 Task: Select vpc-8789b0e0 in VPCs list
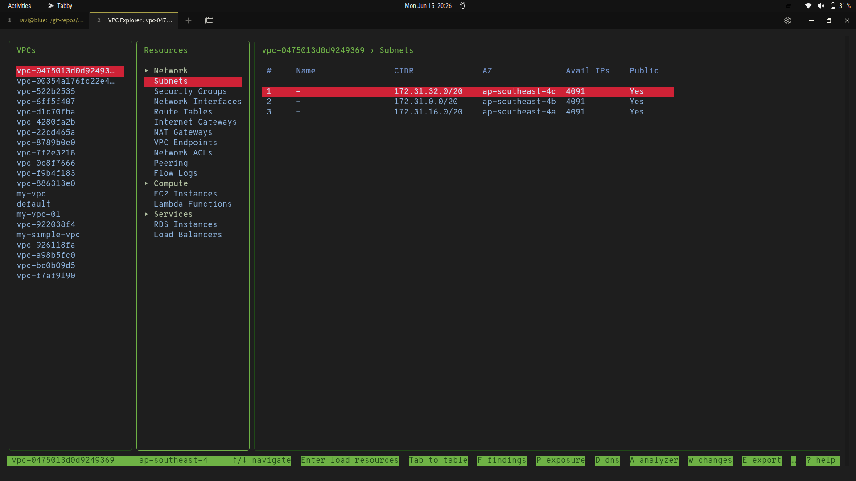[46, 143]
